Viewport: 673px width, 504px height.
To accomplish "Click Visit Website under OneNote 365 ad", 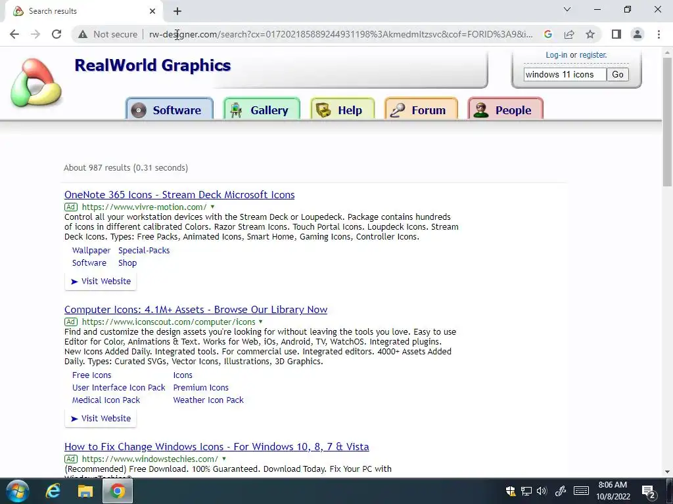I will (x=101, y=281).
